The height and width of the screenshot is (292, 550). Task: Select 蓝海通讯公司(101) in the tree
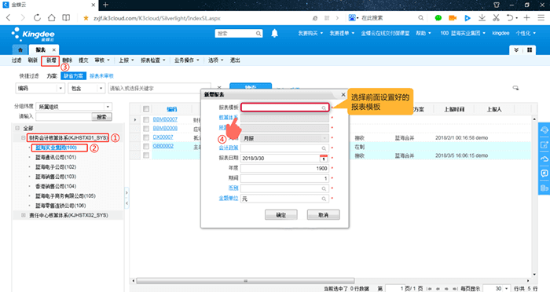(x=56, y=158)
